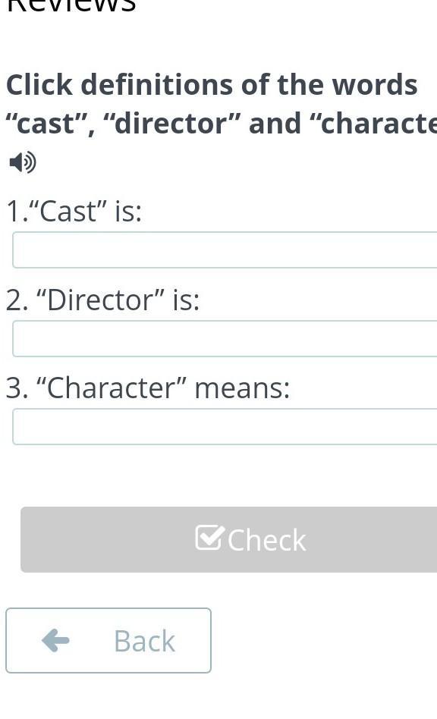Click the checkmark icon on Check button
Screen dimensions: 437x719
(210, 537)
